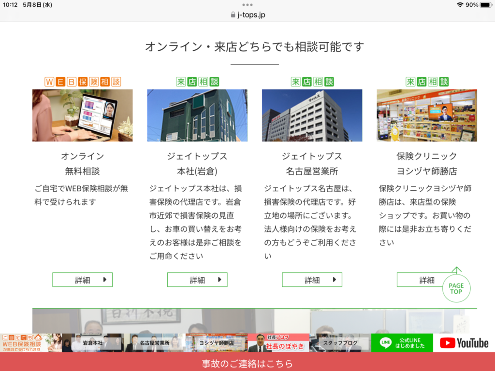Tap the Wi-Fi status icon
This screenshot has width=495, height=371.
pyautogui.click(x=460, y=5)
